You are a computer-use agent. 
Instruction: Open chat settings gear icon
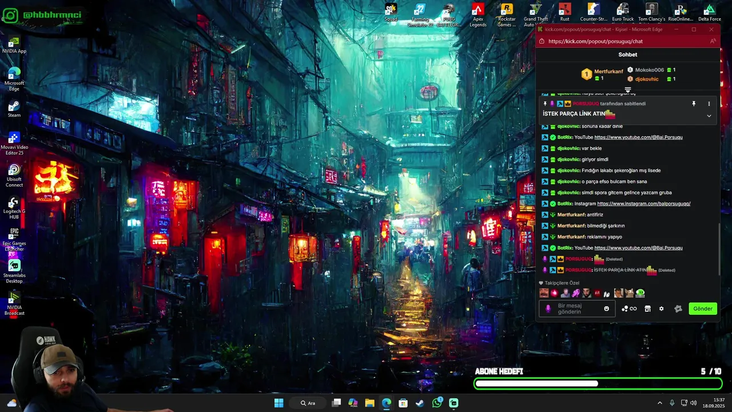[x=661, y=308]
